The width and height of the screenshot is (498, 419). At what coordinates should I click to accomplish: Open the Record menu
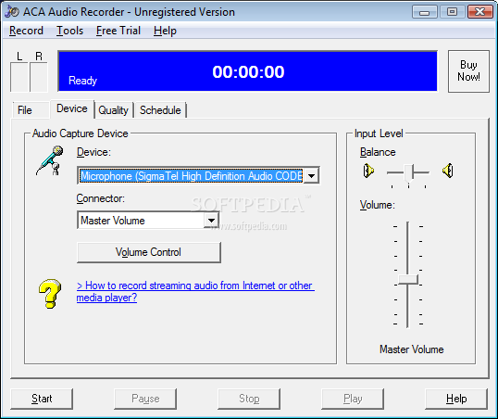click(26, 31)
